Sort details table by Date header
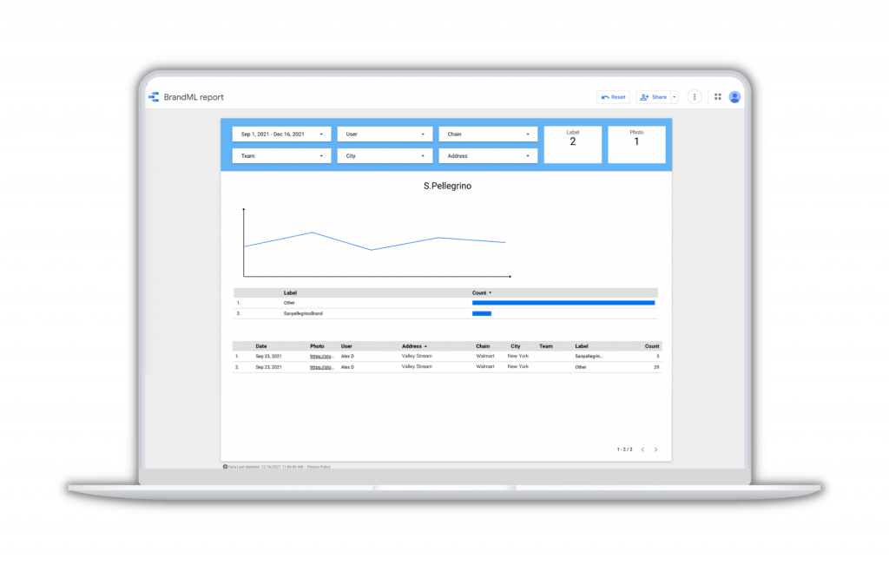 click(x=260, y=346)
